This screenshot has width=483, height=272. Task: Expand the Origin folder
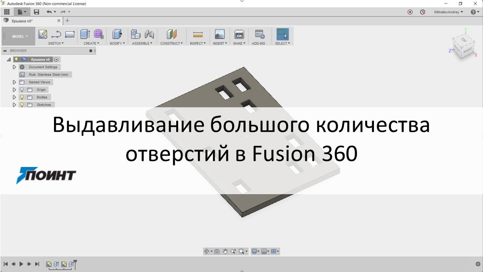tap(14, 90)
